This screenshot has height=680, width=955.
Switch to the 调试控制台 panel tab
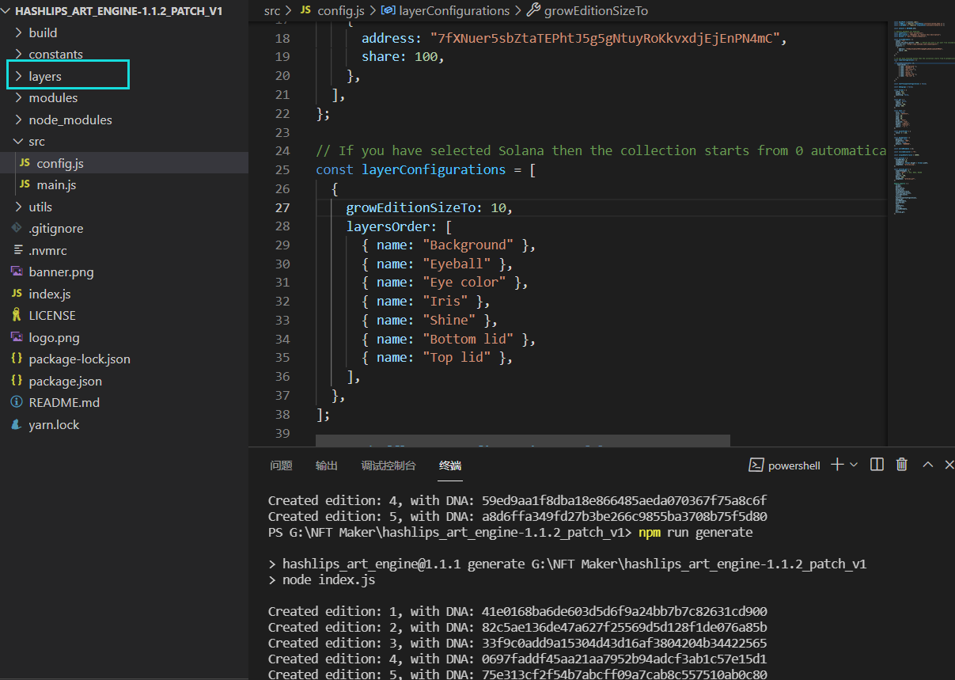pos(388,465)
